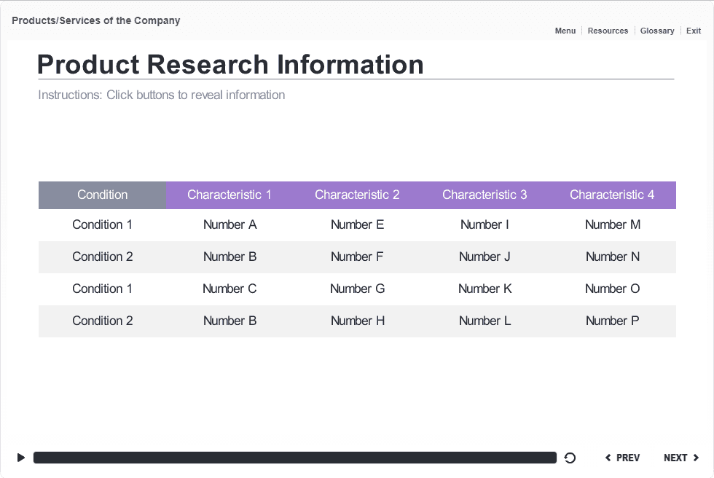This screenshot has width=714, height=478.
Task: Click the Number A table cell
Action: [229, 224]
